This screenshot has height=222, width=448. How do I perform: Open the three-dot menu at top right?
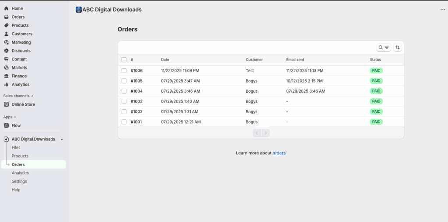point(442,10)
